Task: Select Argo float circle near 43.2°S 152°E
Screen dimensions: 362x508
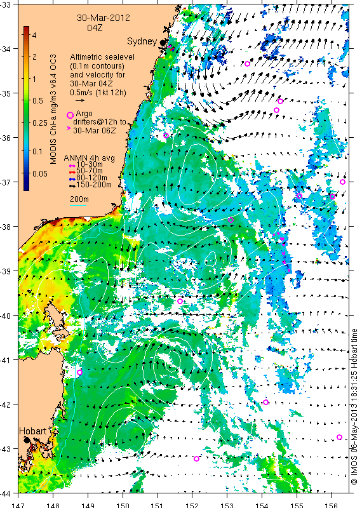Action: pyautogui.click(x=196, y=458)
